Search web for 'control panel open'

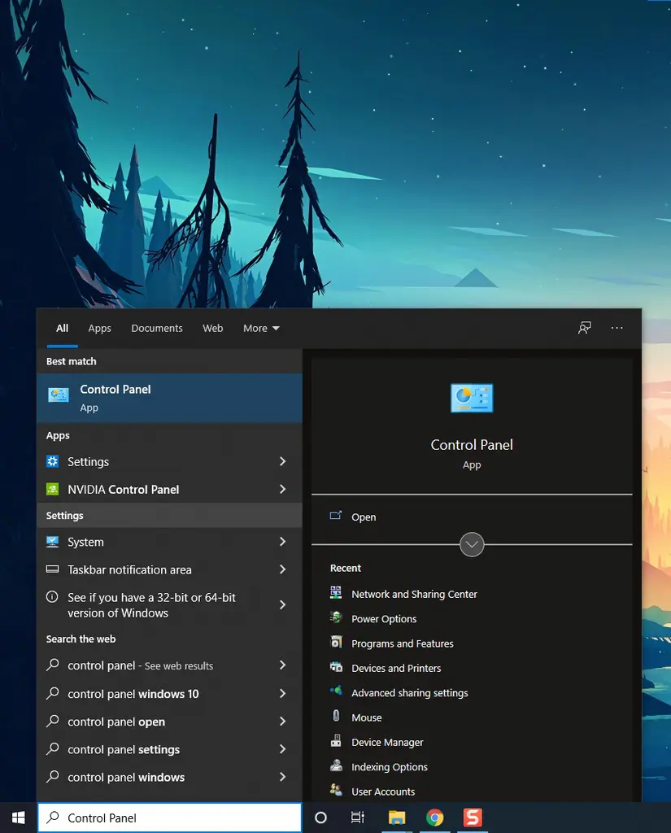click(x=116, y=722)
